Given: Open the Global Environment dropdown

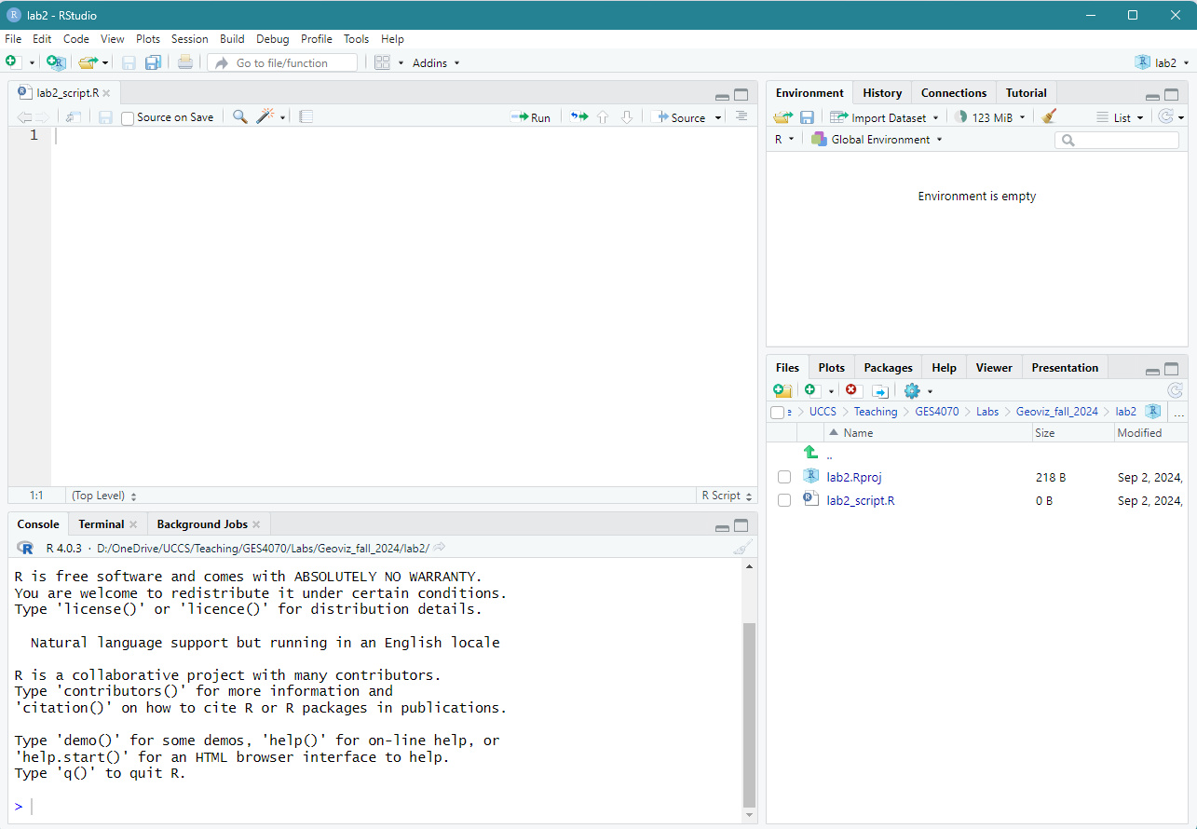Looking at the screenshot, I should (x=877, y=140).
